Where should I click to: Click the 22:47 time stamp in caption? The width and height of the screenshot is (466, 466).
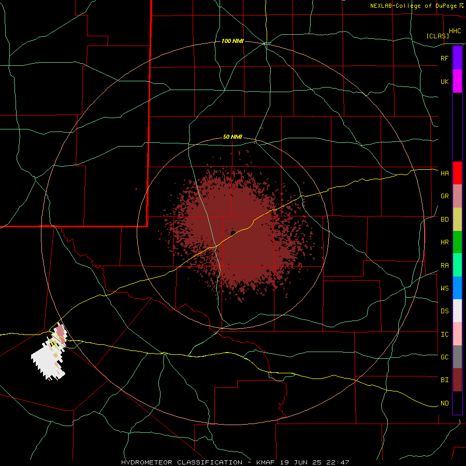click(337, 462)
